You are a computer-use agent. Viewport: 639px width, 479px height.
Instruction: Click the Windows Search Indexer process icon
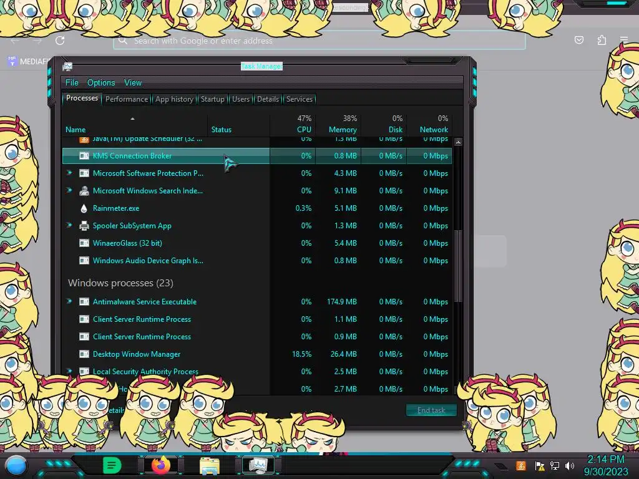tap(84, 191)
